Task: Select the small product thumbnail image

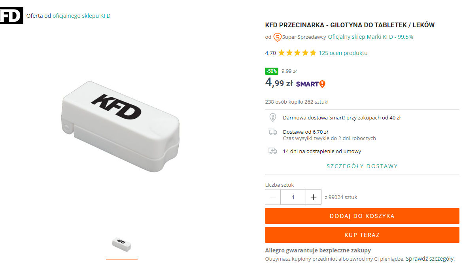Action: click(x=121, y=245)
